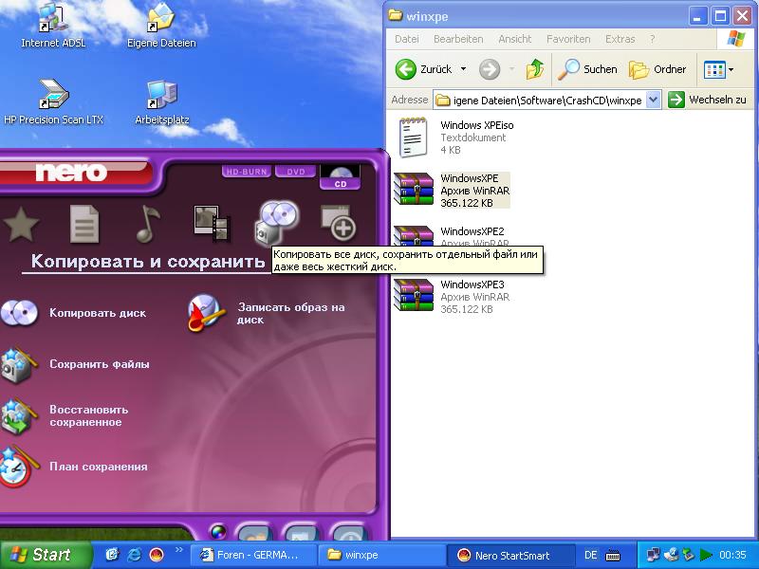Open the Bearbeiten menu
The width and height of the screenshot is (759, 569).
click(x=458, y=39)
